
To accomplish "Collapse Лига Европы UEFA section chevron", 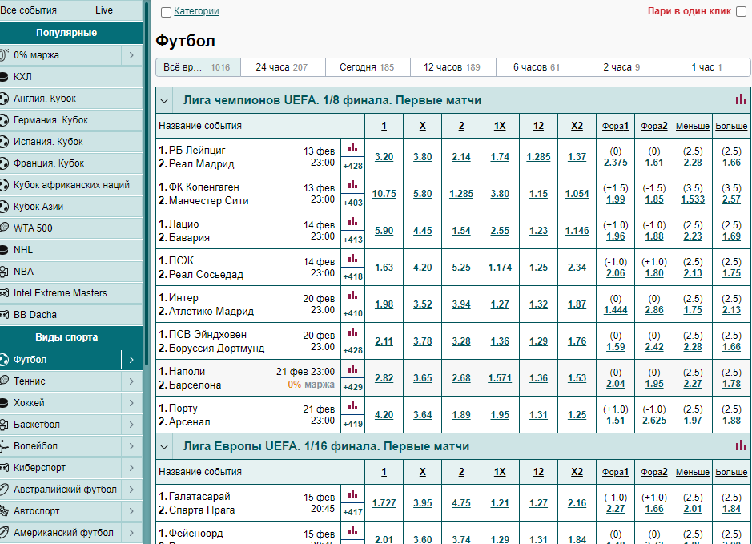I will tap(164, 446).
